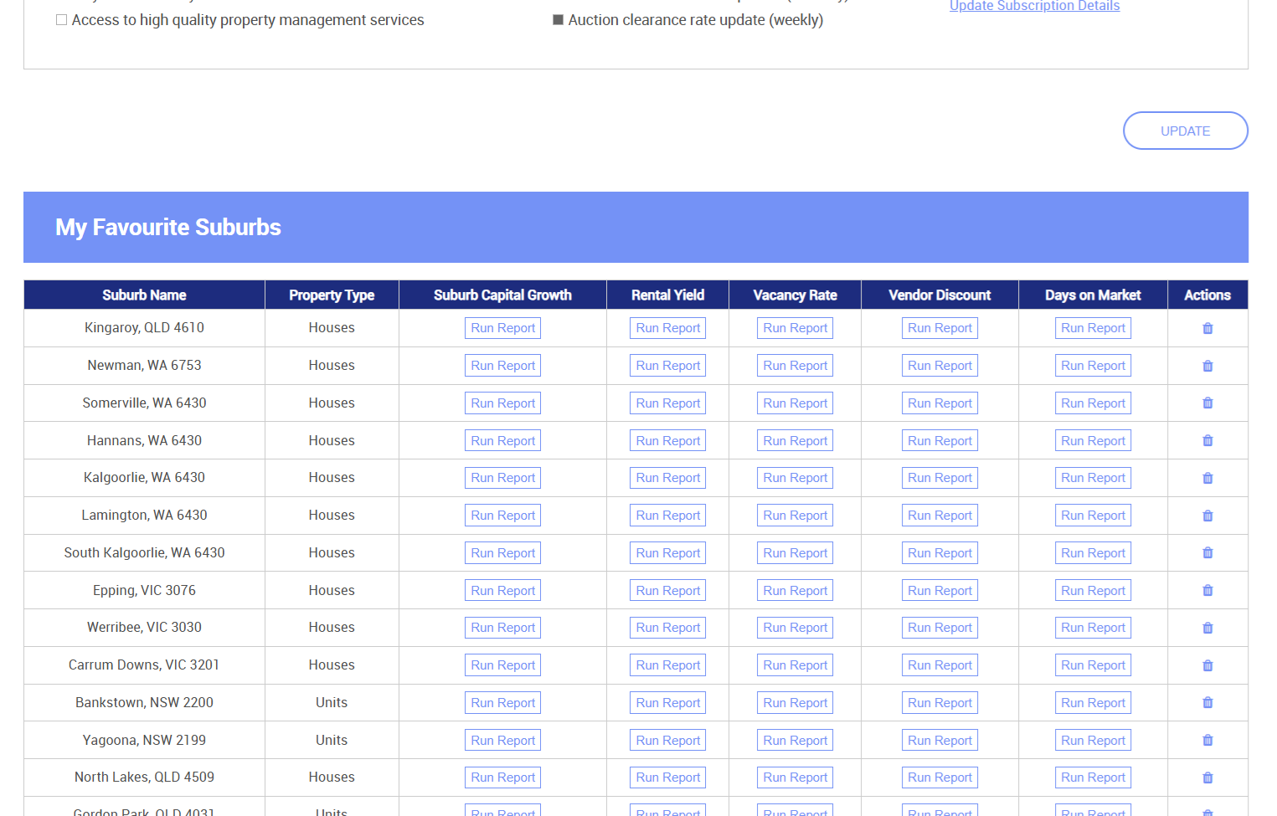Click trash icon for Epping, VIC 3076
The height and width of the screenshot is (816, 1277).
tap(1207, 590)
